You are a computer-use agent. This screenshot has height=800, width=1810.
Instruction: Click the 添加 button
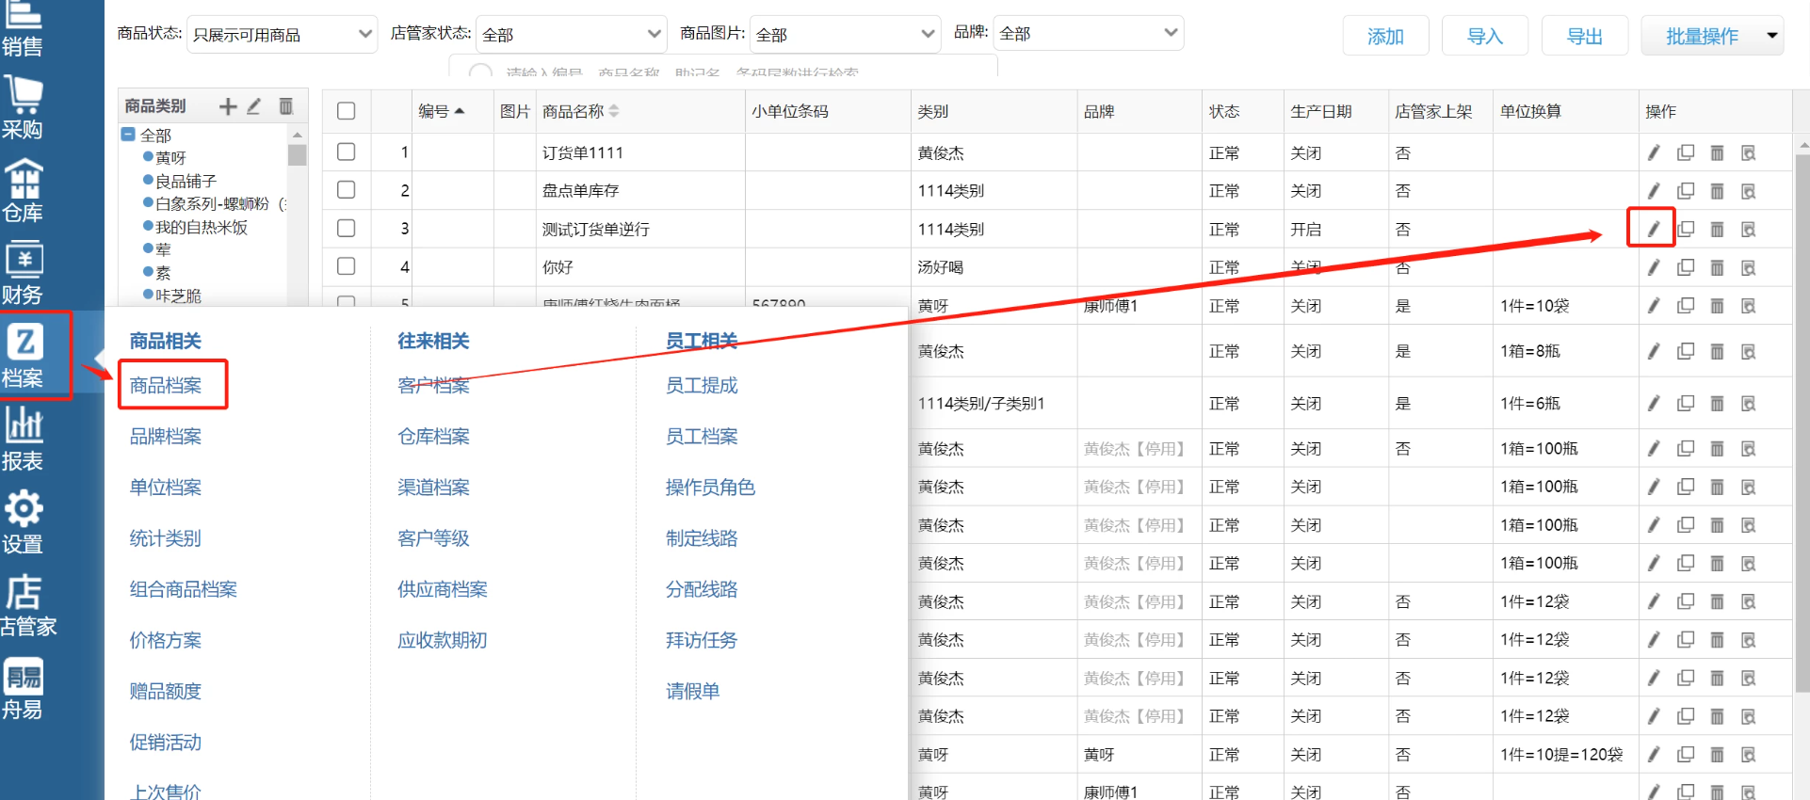point(1385,37)
